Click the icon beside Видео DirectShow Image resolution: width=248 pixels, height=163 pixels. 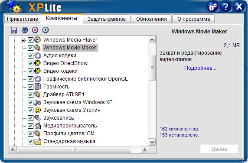click(x=37, y=63)
